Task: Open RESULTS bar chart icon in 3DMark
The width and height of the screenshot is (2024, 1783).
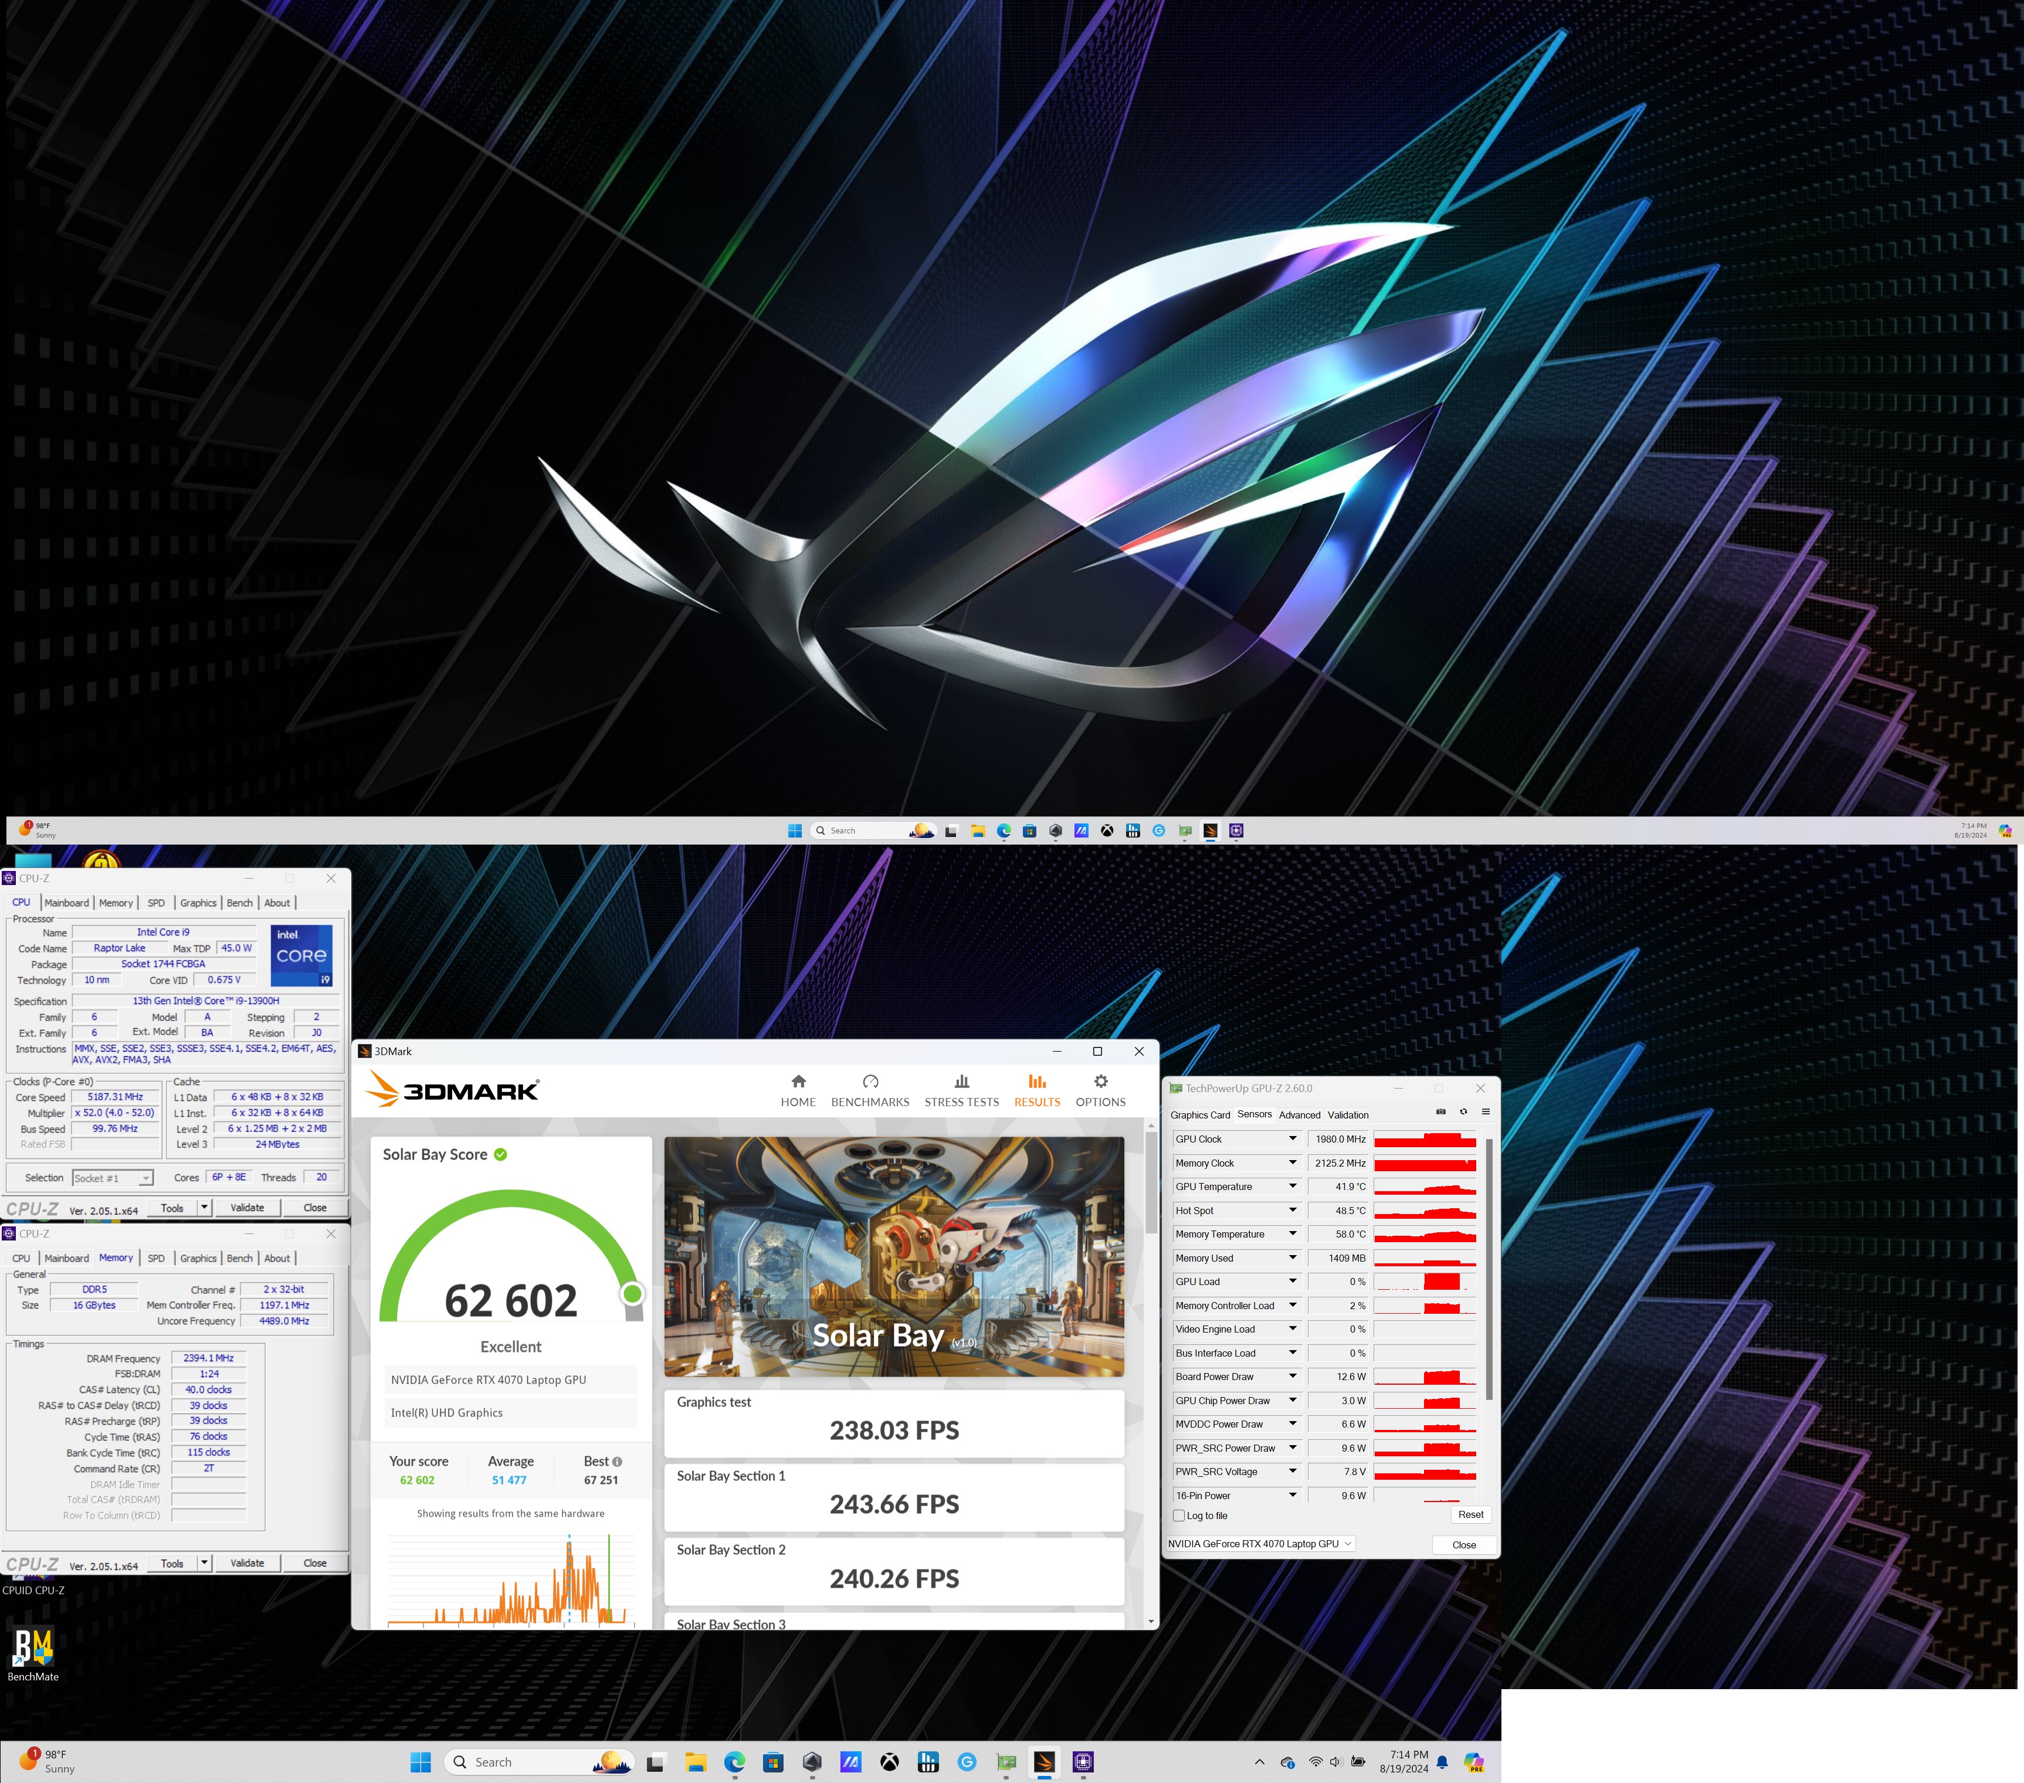Action: (1037, 1081)
